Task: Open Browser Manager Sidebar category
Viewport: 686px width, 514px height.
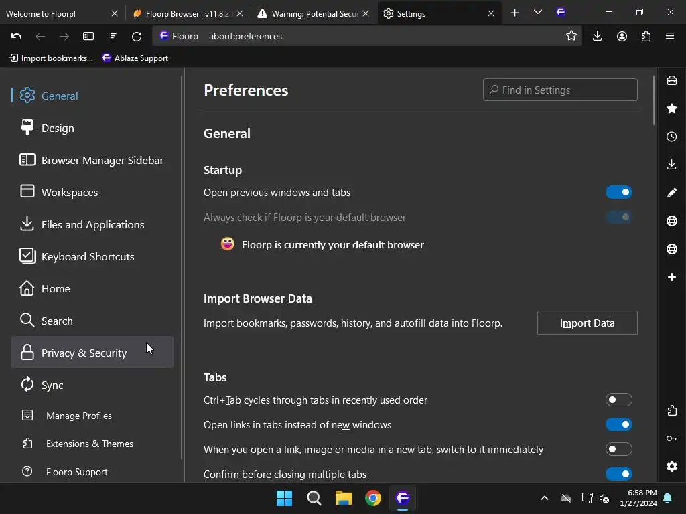Action: [92, 160]
